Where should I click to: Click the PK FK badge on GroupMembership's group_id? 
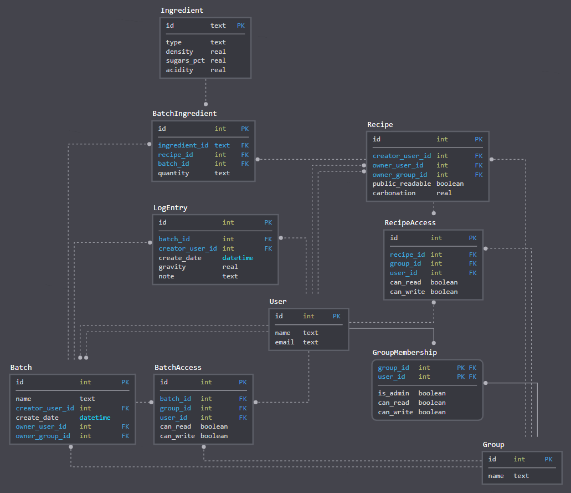click(x=466, y=367)
